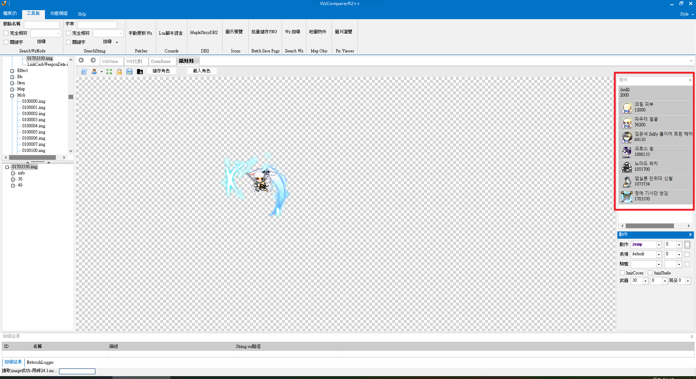Click the 儲存角色 button
Image resolution: width=696 pixels, height=379 pixels.
[x=161, y=71]
